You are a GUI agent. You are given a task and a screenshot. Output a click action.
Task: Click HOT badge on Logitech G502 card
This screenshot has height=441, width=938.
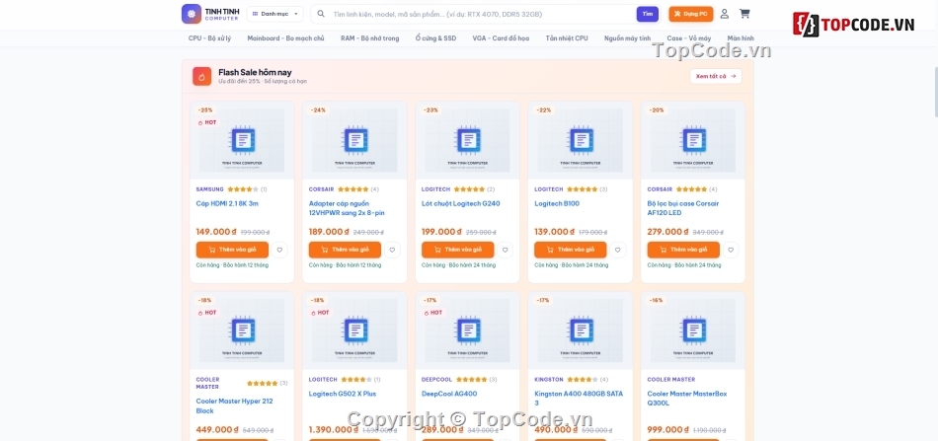[x=320, y=313]
